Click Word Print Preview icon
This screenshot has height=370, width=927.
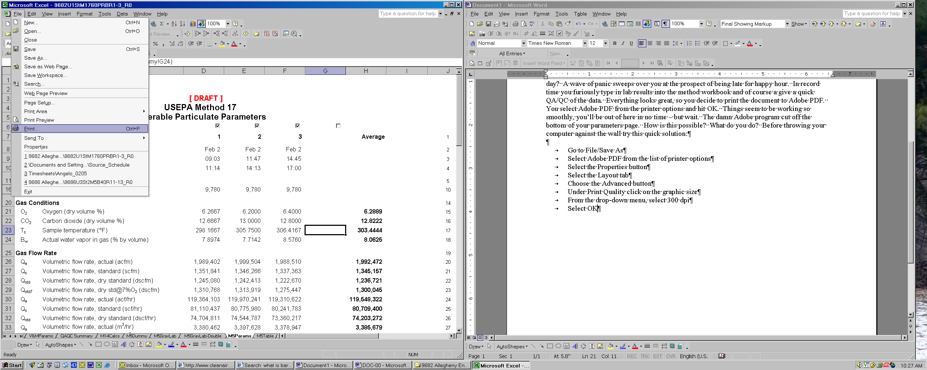[524, 24]
